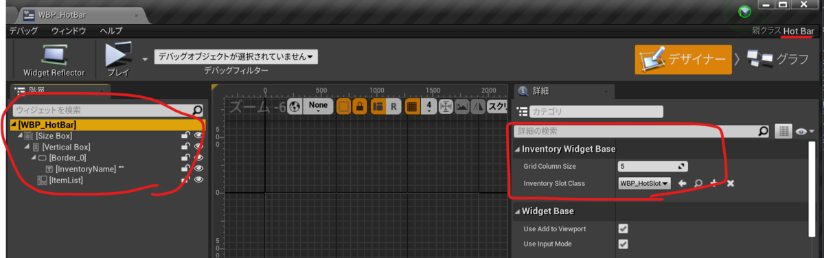Toggle lock on Size Box row
The image size is (824, 258).
pos(185,136)
